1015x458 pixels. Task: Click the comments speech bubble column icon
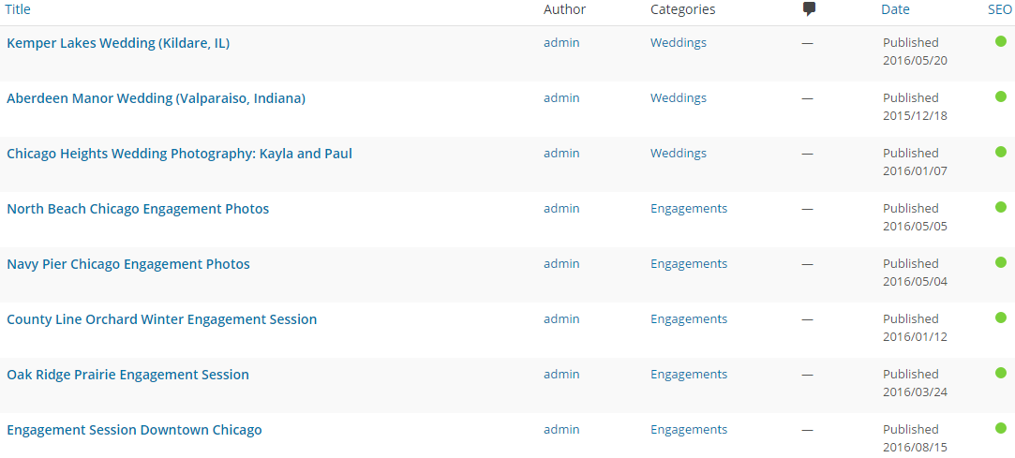point(809,9)
